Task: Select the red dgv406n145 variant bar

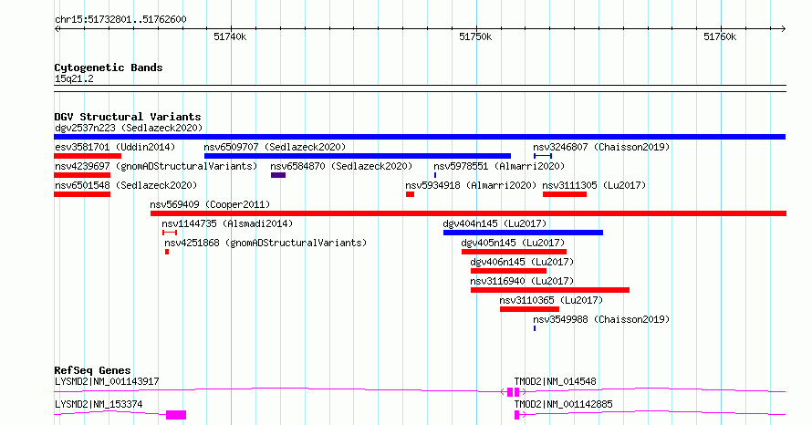Action: [508, 271]
